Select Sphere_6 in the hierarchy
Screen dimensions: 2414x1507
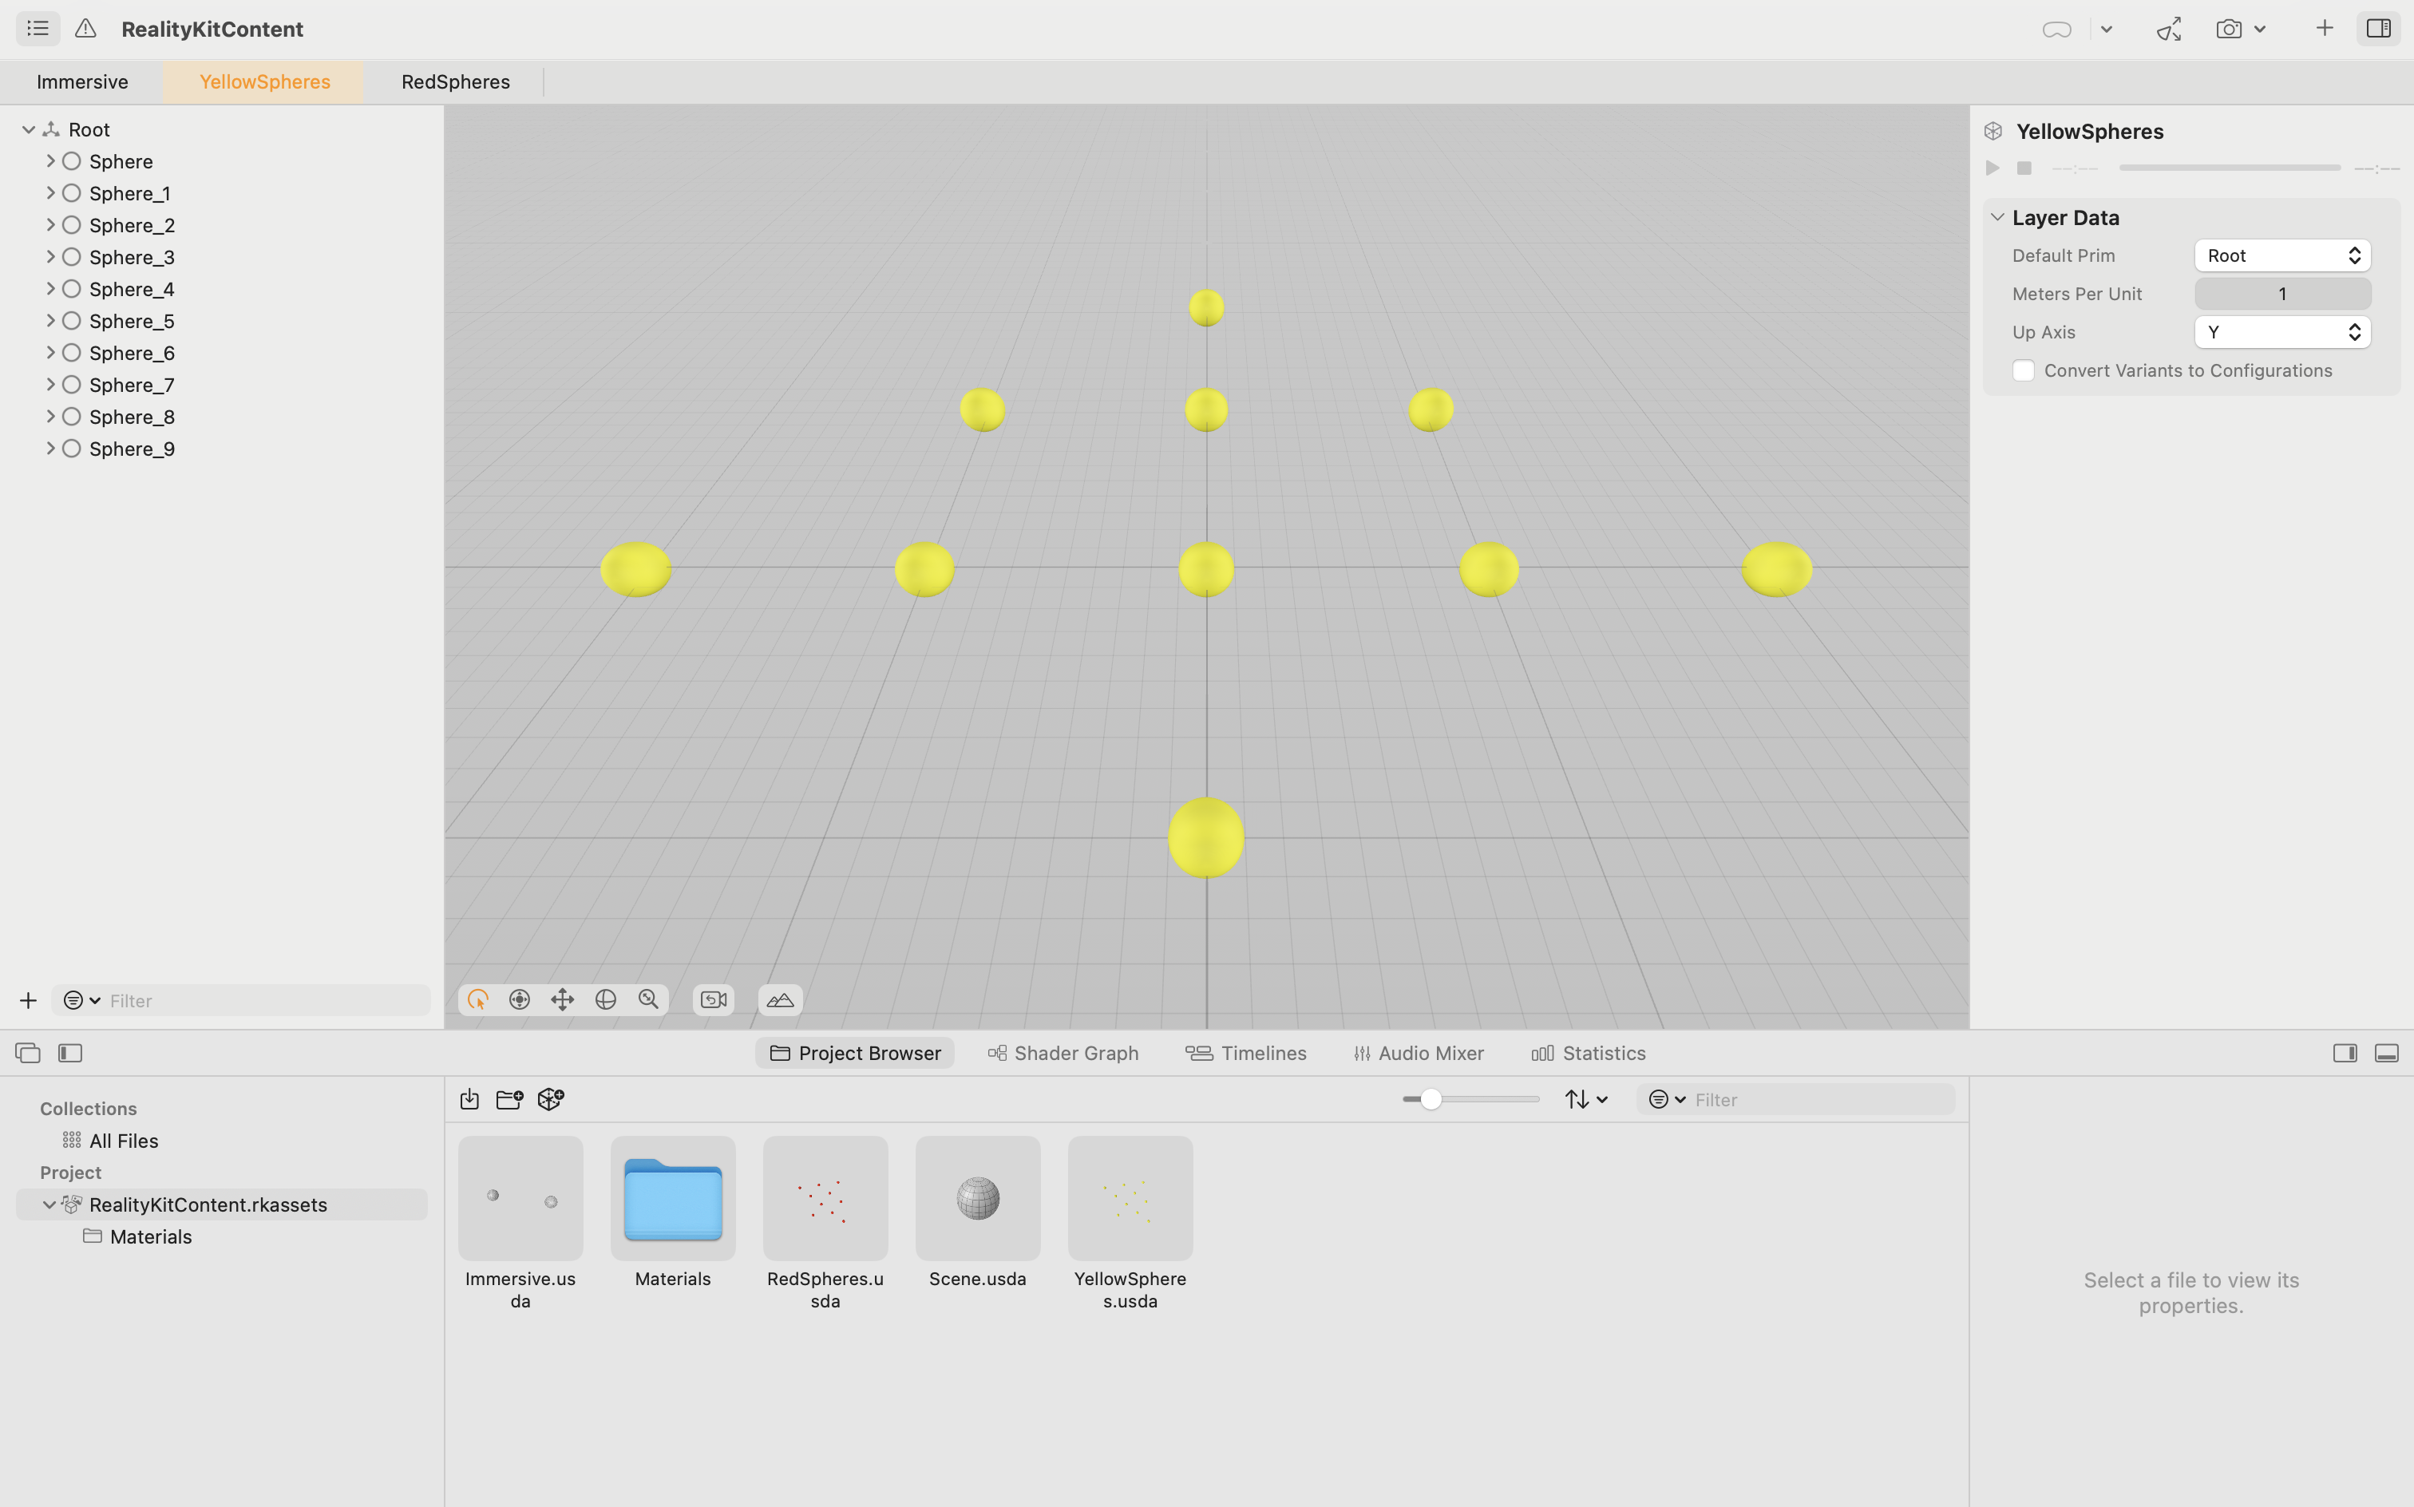coord(132,353)
